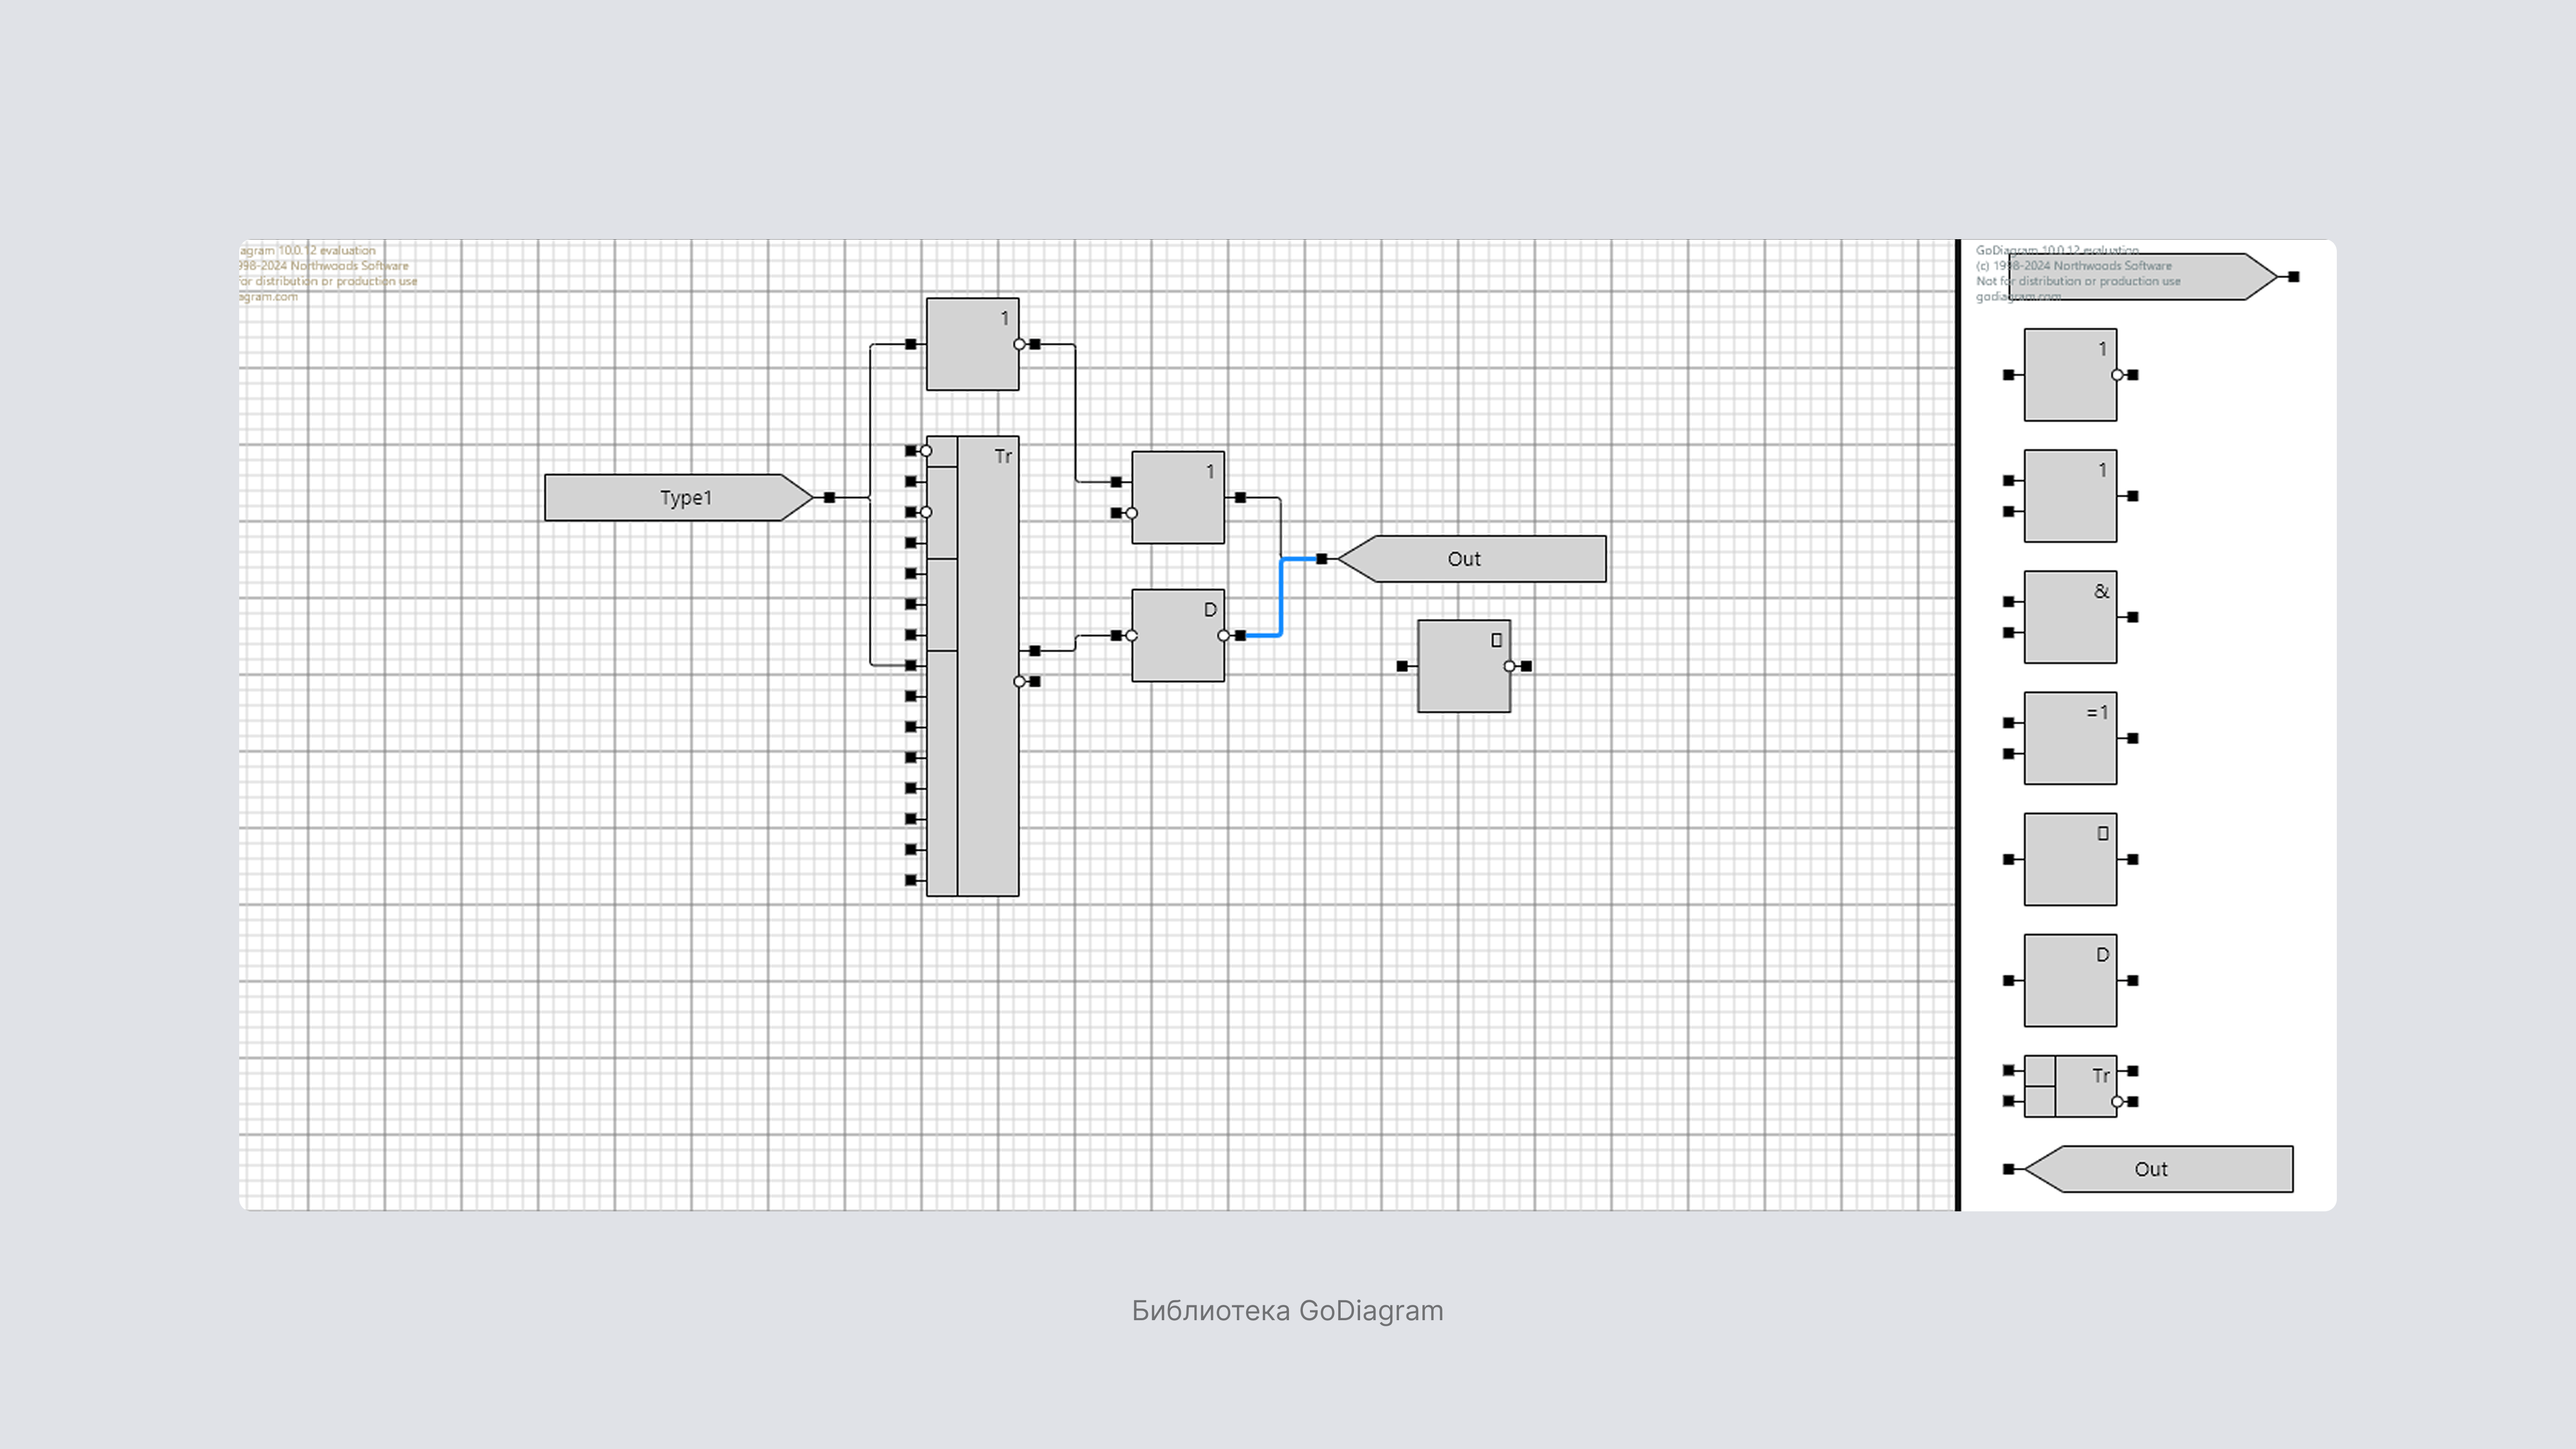The image size is (2576, 1449).
Task: Select the middle canvas 1 gate block
Action: click(1177, 497)
